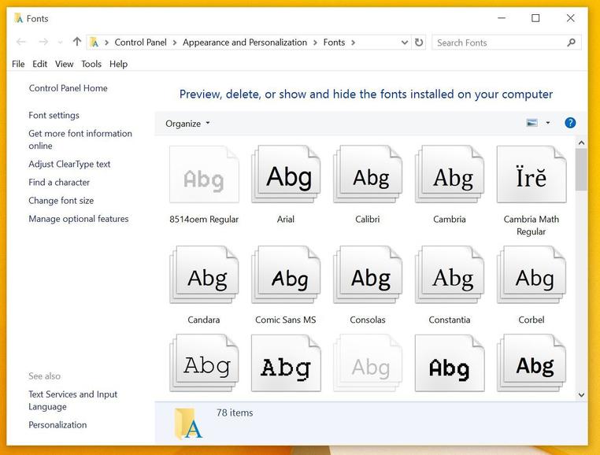Select the Cambria font family icon
The height and width of the screenshot is (455, 600).
450,175
